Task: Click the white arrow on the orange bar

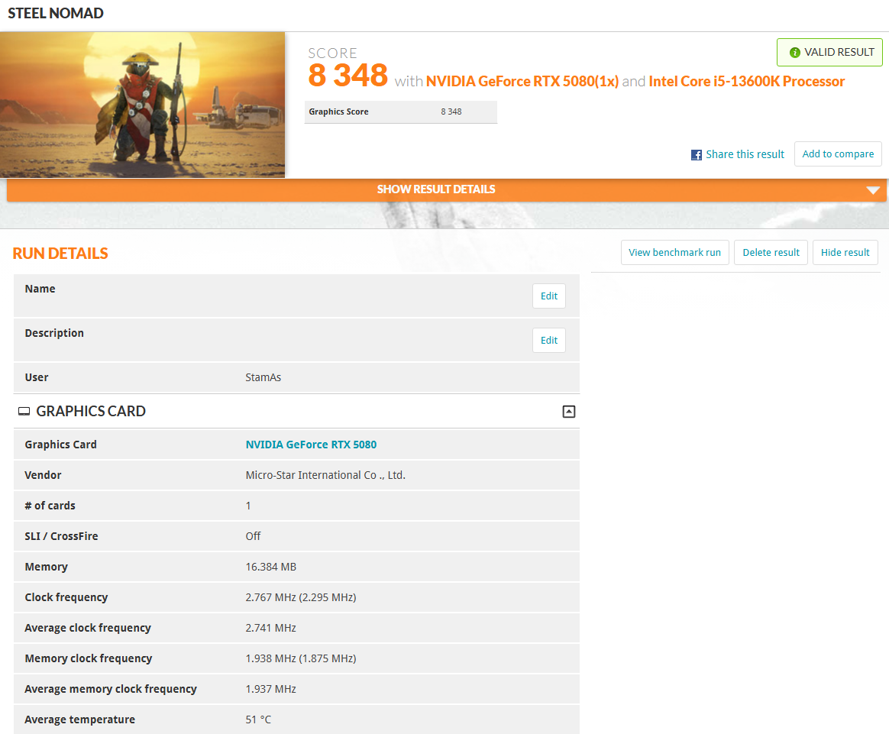Action: click(x=873, y=190)
